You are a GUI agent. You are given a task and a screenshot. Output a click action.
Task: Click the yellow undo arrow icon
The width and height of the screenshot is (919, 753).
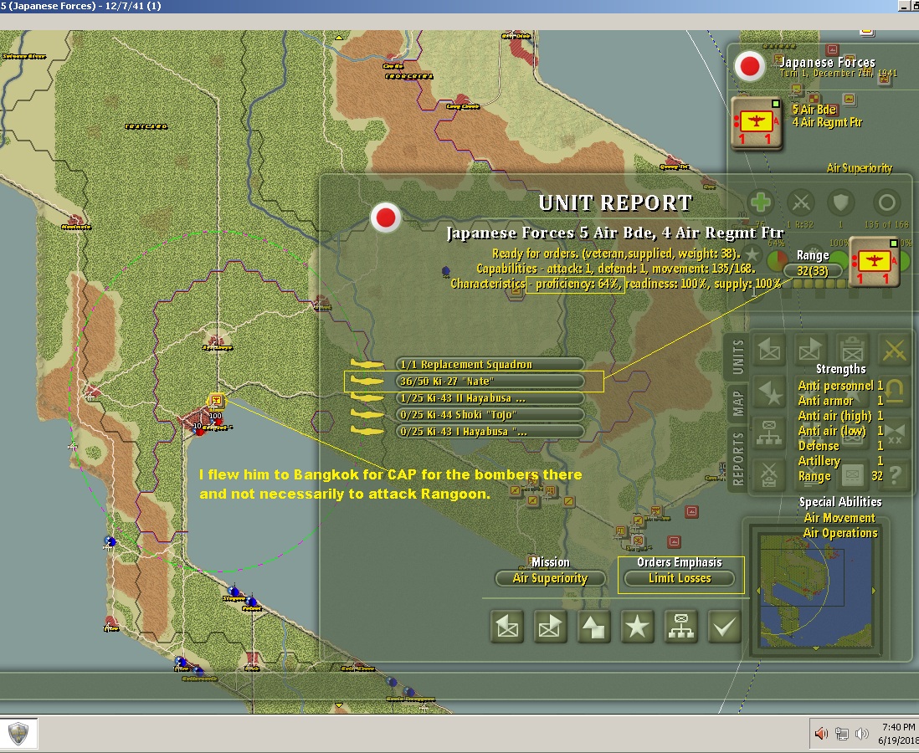pyautogui.click(x=895, y=391)
